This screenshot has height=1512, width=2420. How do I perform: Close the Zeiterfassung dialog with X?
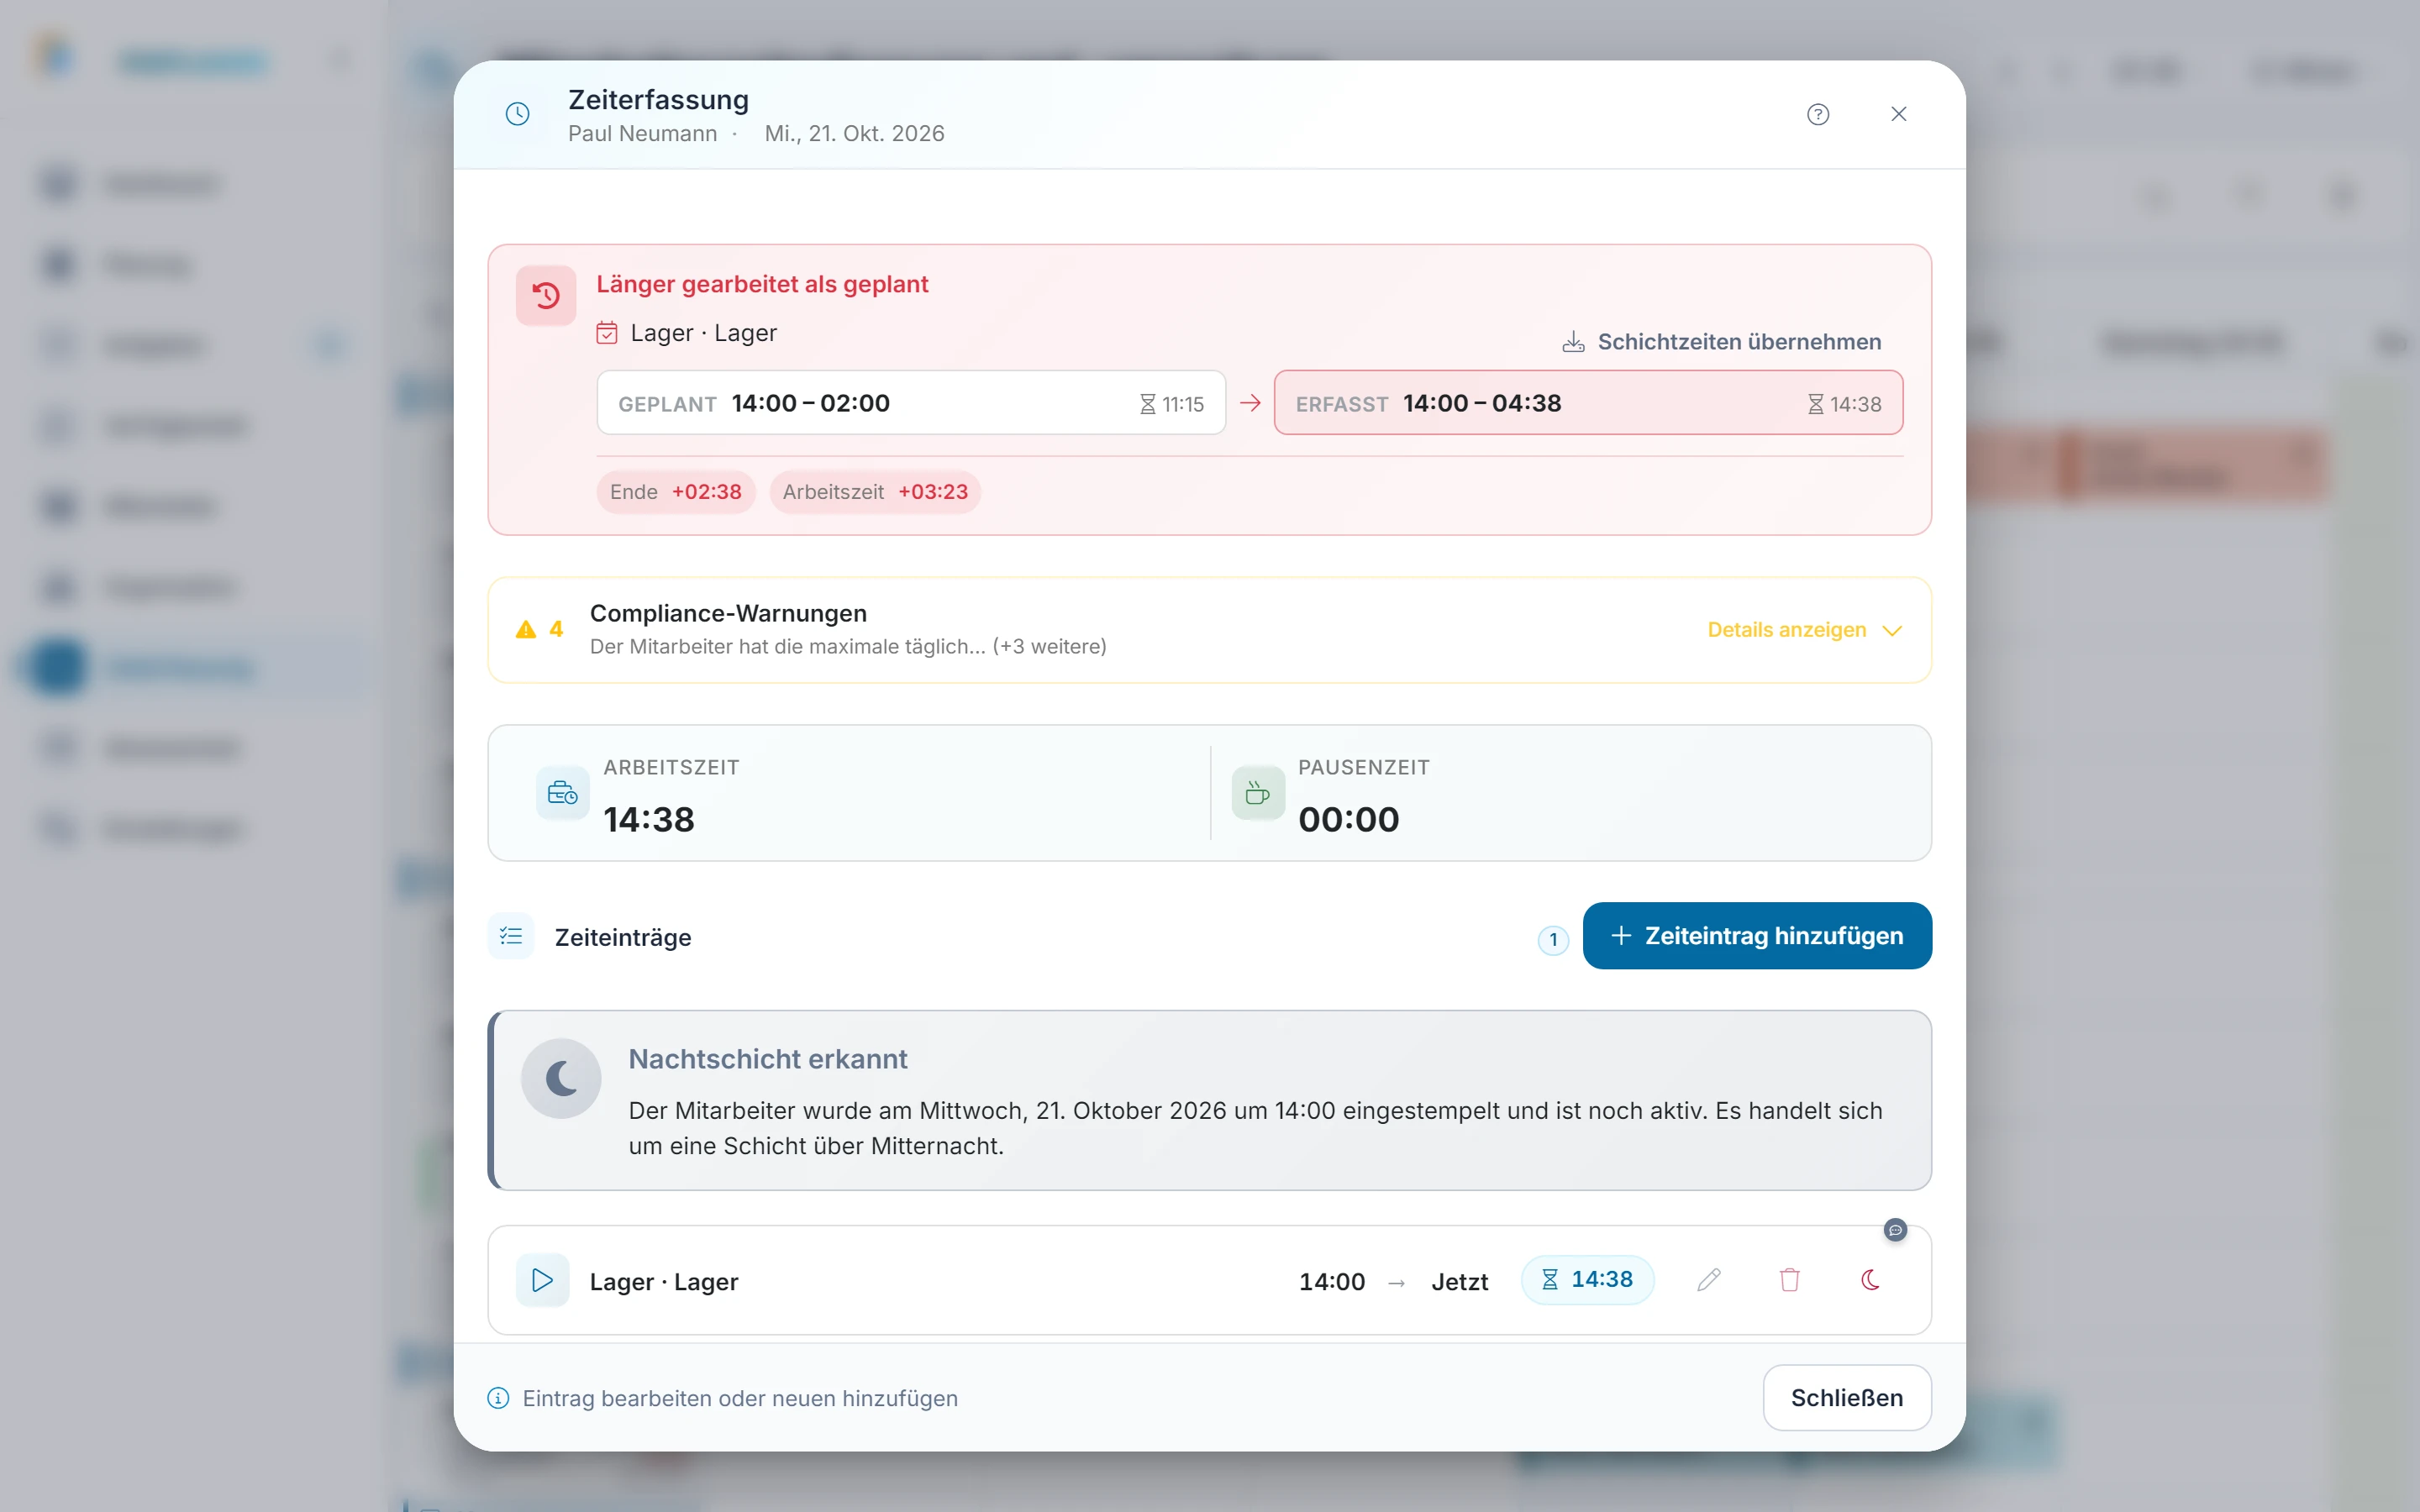pos(1899,114)
